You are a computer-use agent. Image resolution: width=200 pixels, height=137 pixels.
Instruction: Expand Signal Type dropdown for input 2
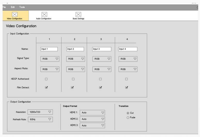click(75, 59)
